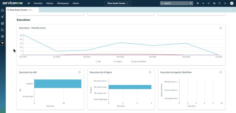Click the 'Document and vi...' axis label

pyautogui.click(x=101, y=81)
